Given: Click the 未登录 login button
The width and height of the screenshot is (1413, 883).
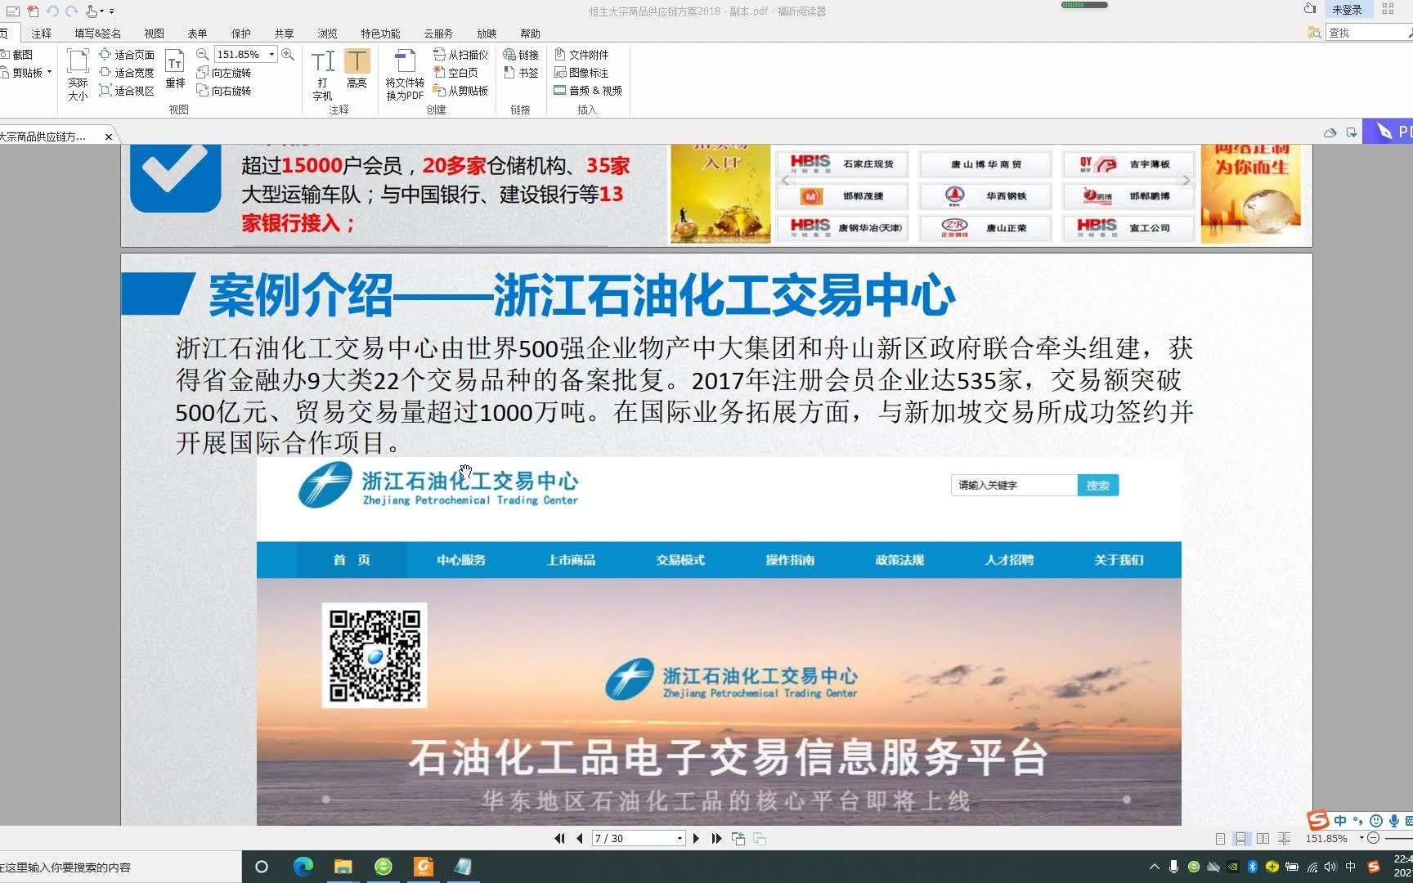Looking at the screenshot, I should coord(1347,10).
